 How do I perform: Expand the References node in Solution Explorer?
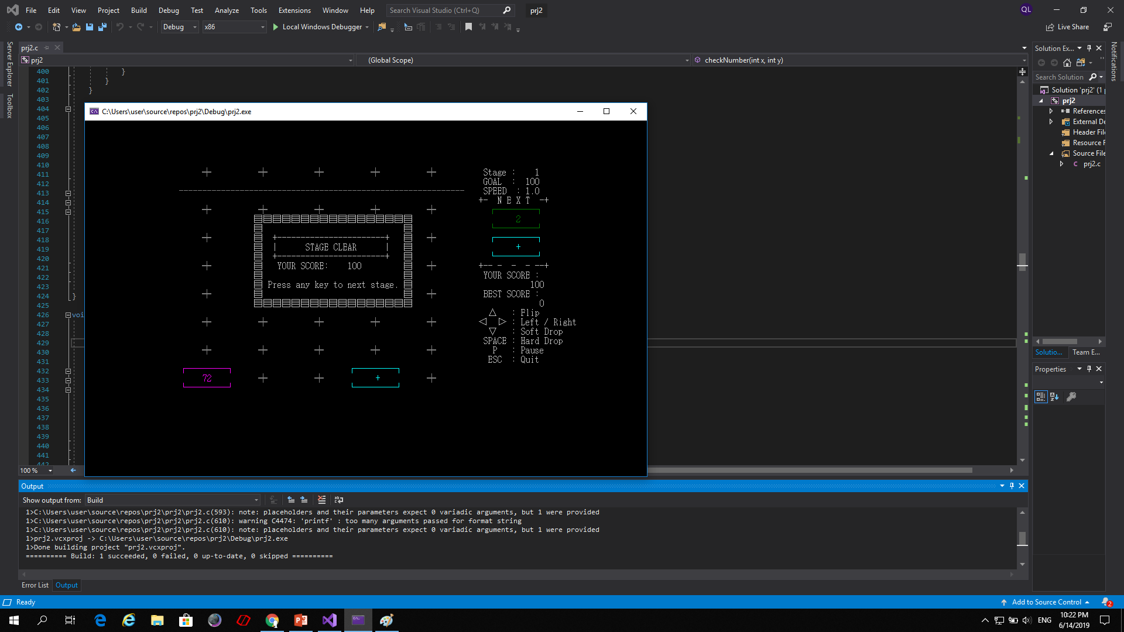tap(1051, 111)
